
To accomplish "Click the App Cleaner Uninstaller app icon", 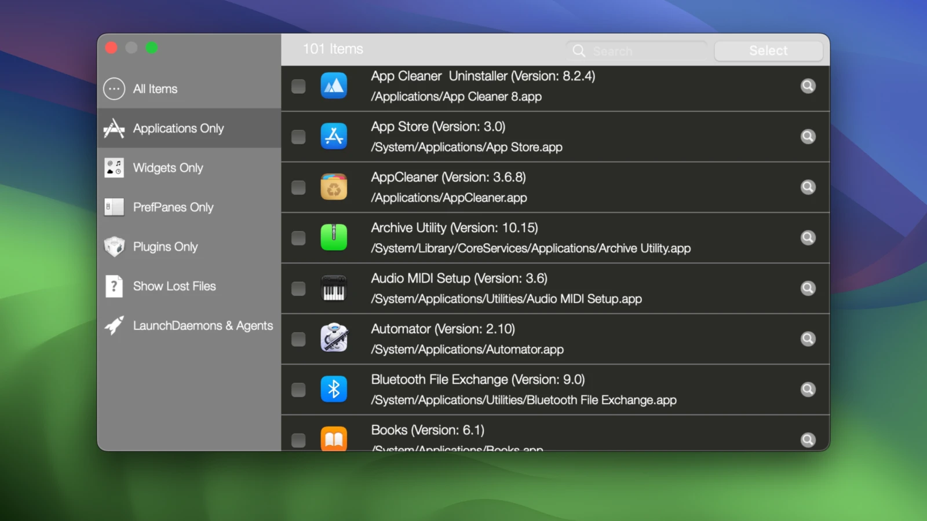I will click(x=334, y=86).
